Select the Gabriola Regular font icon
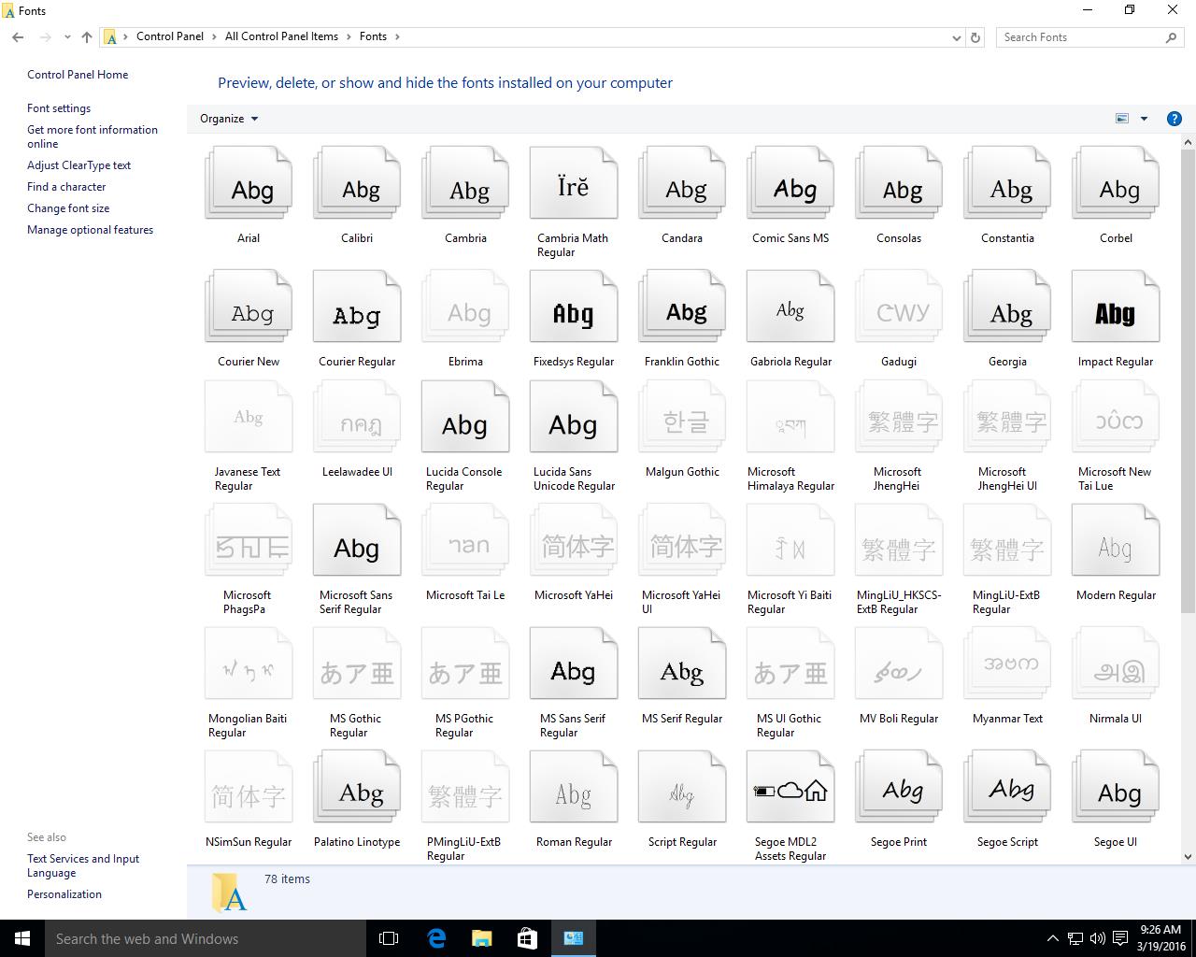This screenshot has width=1196, height=957. pos(790,307)
